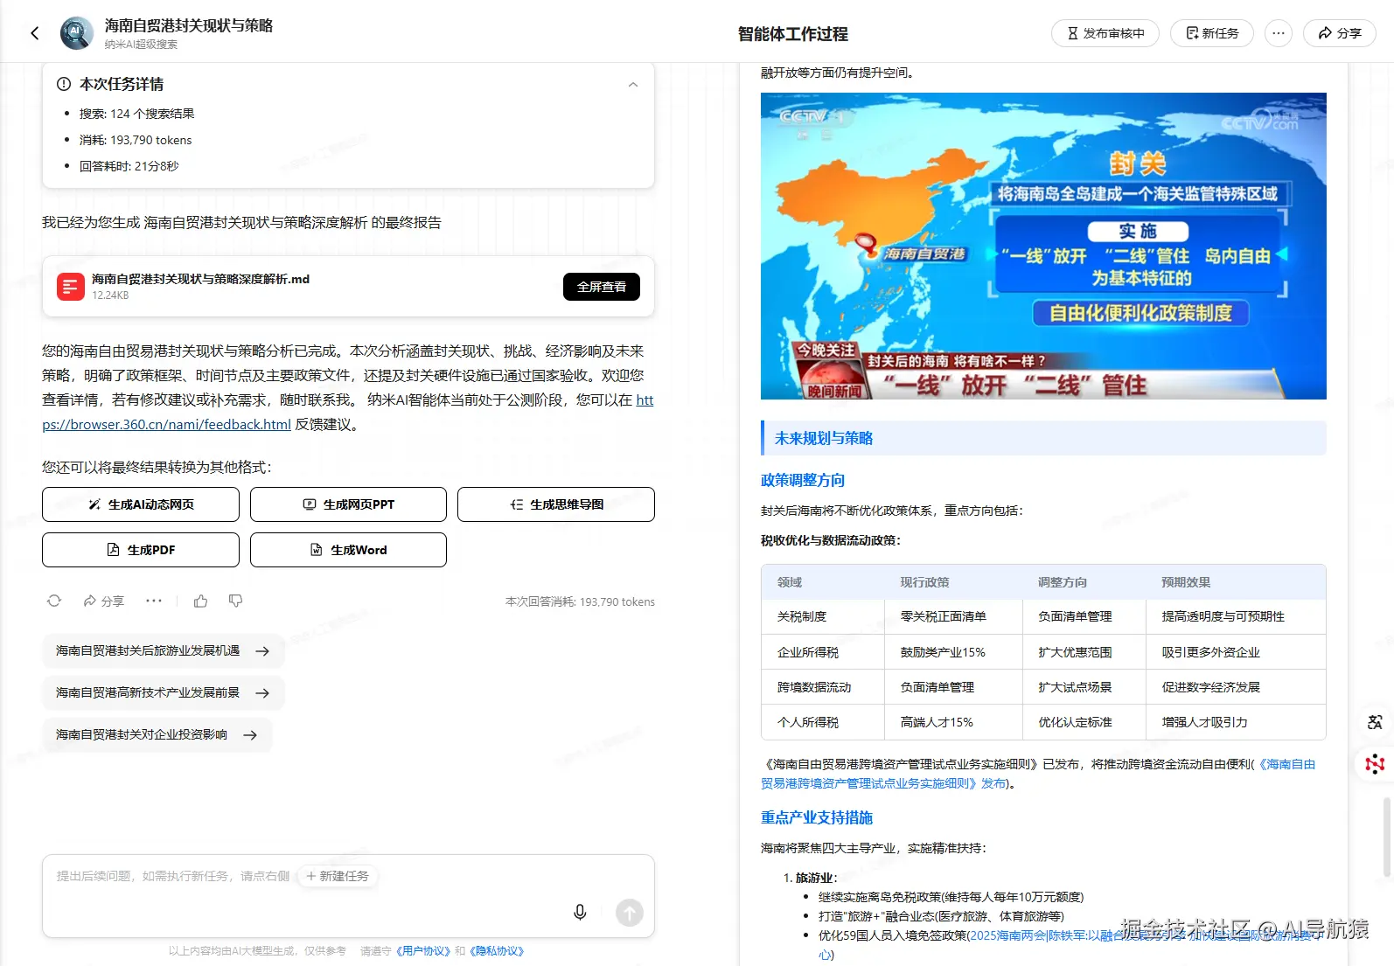Give a thumbs down to the answer
The image size is (1394, 966).
point(235,601)
